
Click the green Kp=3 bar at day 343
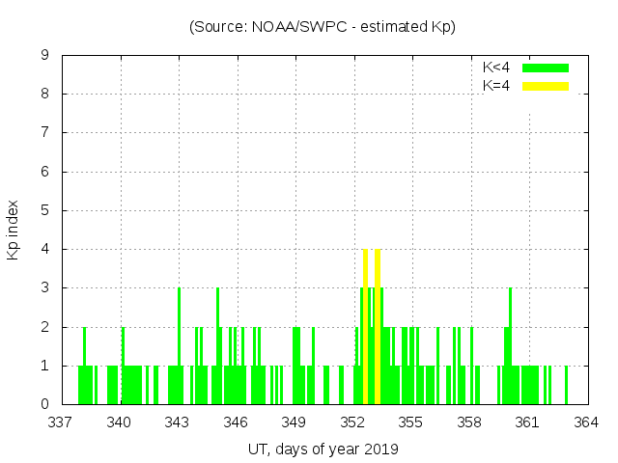point(179,328)
